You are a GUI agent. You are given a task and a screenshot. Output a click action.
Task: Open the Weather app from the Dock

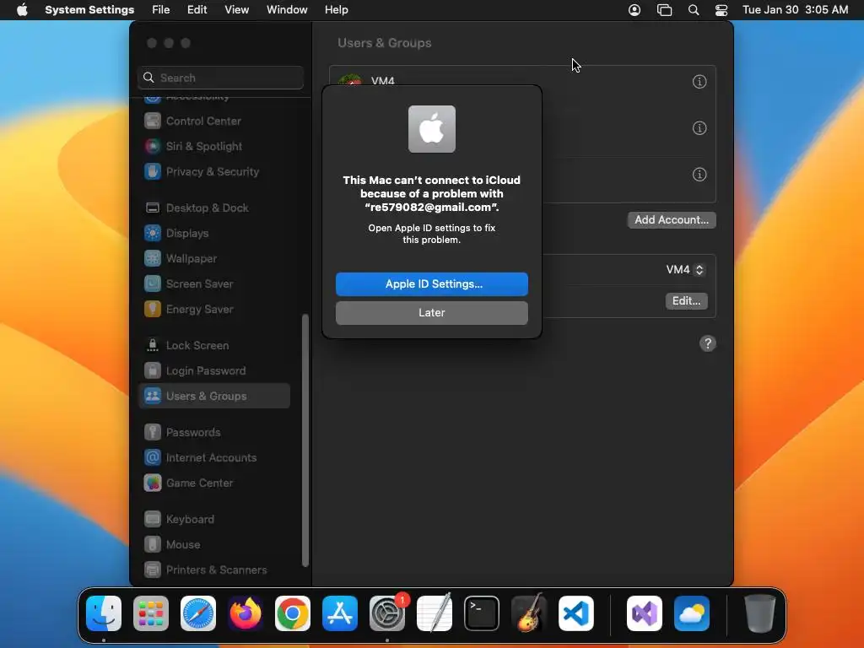692,613
